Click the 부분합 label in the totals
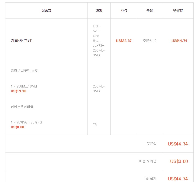The height and width of the screenshot is (182, 195). point(152,144)
